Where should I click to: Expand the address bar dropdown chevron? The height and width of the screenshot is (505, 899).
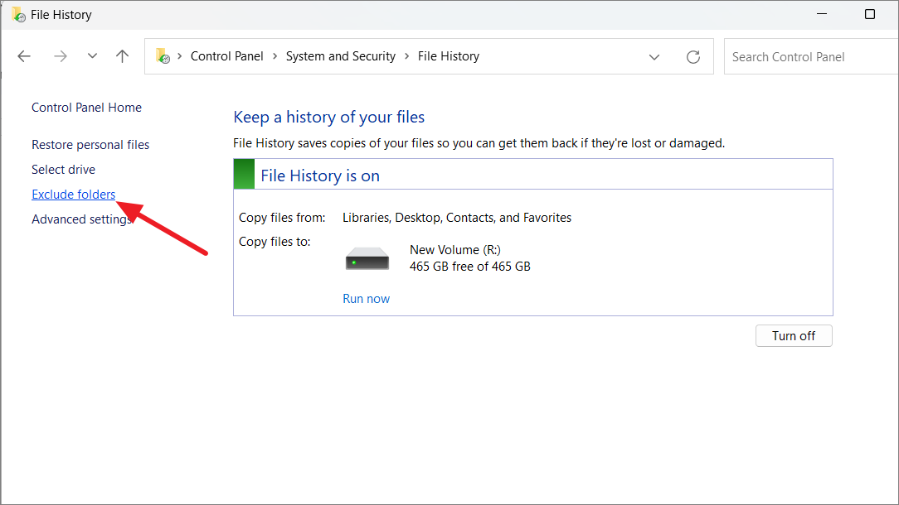point(654,56)
